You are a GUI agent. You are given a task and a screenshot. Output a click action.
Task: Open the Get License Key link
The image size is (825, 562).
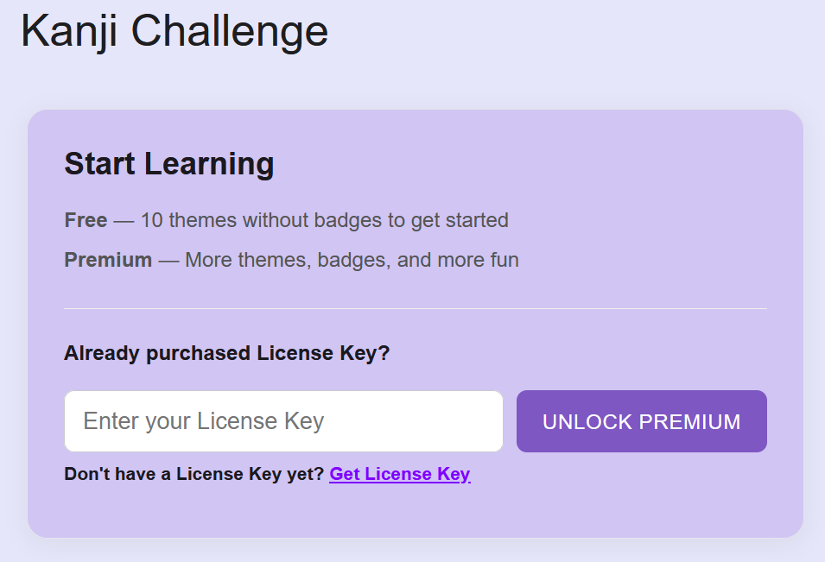coord(400,474)
